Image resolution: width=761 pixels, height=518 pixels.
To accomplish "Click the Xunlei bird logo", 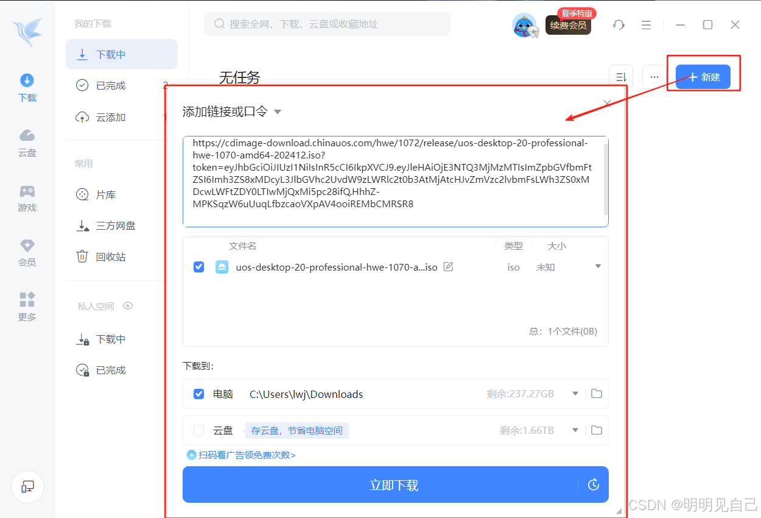I will (27, 31).
